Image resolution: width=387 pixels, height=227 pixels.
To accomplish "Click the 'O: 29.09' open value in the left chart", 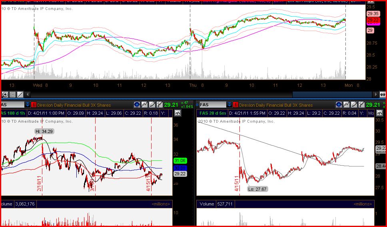I will click(76, 113).
